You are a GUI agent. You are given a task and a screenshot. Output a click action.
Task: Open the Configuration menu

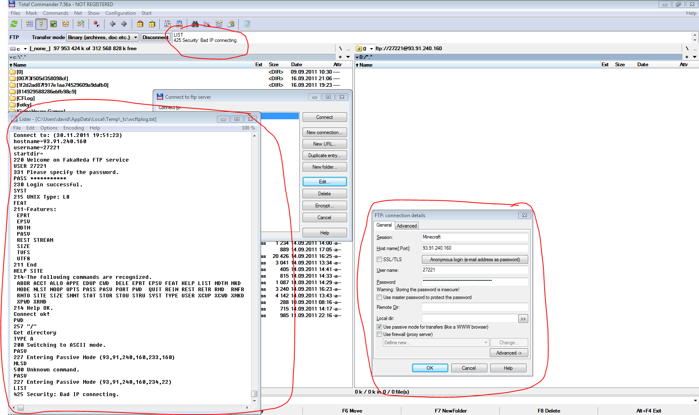[120, 13]
